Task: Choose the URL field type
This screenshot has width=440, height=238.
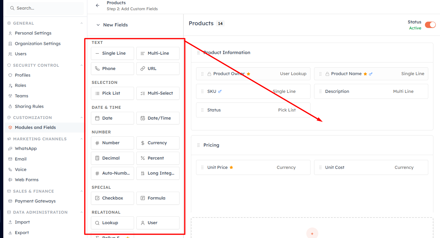Action: coord(158,69)
